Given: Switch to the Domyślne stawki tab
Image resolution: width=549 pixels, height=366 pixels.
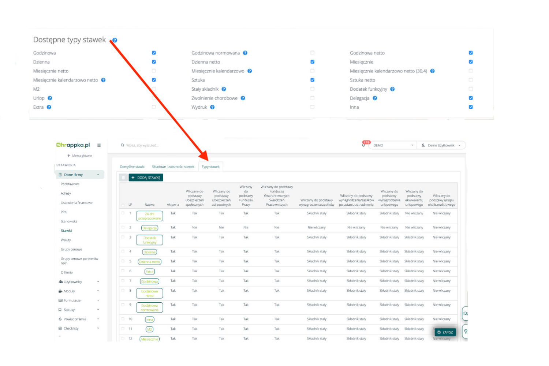Looking at the screenshot, I should point(132,167).
